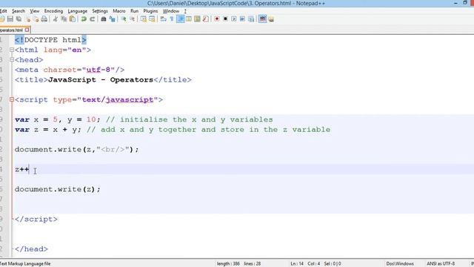Click the last icon on the toolbar
The image size is (474, 267).
pyautogui.click(x=271, y=19)
